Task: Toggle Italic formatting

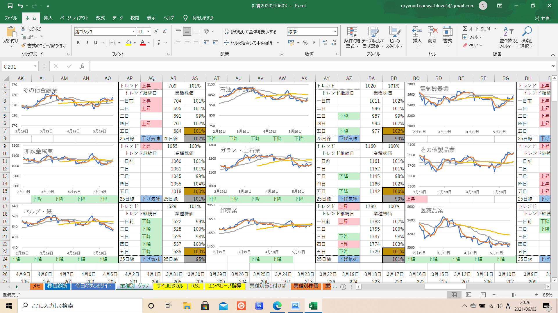Action: point(87,43)
